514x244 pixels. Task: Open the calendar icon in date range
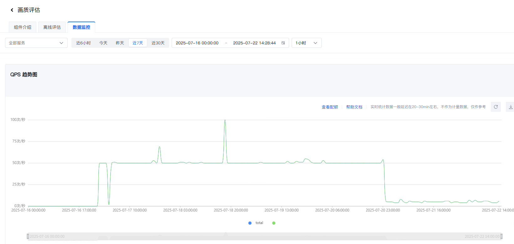(283, 43)
